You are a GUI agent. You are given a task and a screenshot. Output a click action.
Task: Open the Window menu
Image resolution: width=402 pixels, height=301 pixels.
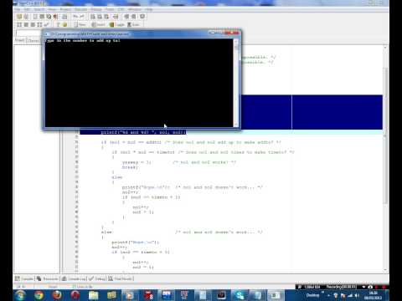(135, 9)
